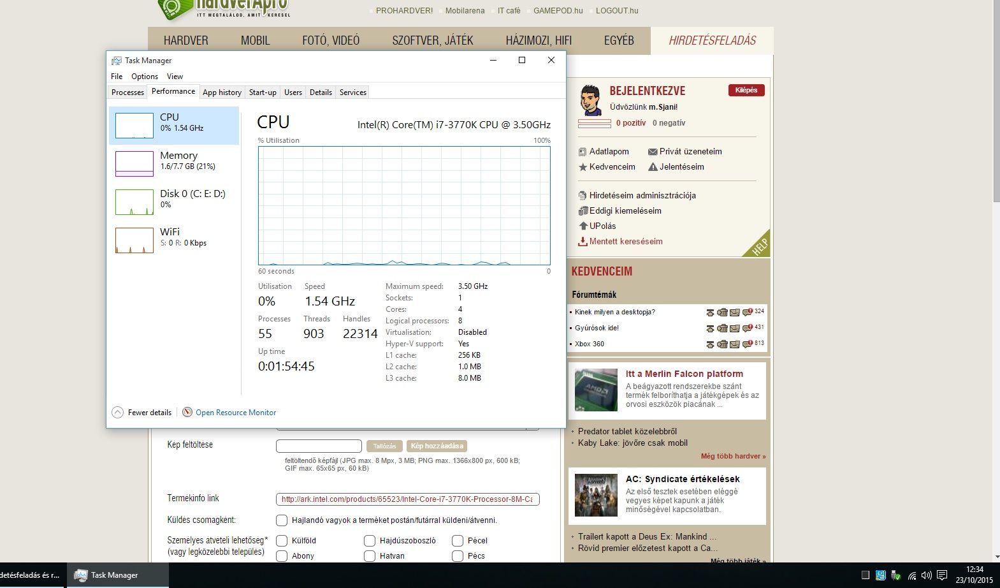The image size is (1000, 588).
Task: Open new posts bubble for 'Kinek milyen a desktopja?'
Action: [748, 312]
